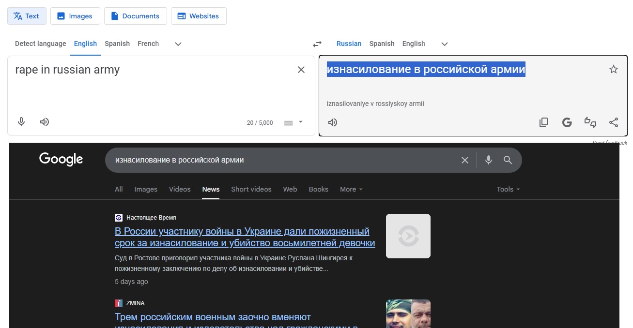Open the Documents translation mode

click(136, 16)
